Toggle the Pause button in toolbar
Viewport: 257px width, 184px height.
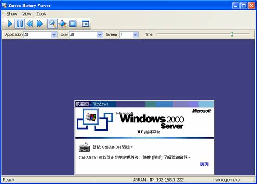tap(20, 24)
